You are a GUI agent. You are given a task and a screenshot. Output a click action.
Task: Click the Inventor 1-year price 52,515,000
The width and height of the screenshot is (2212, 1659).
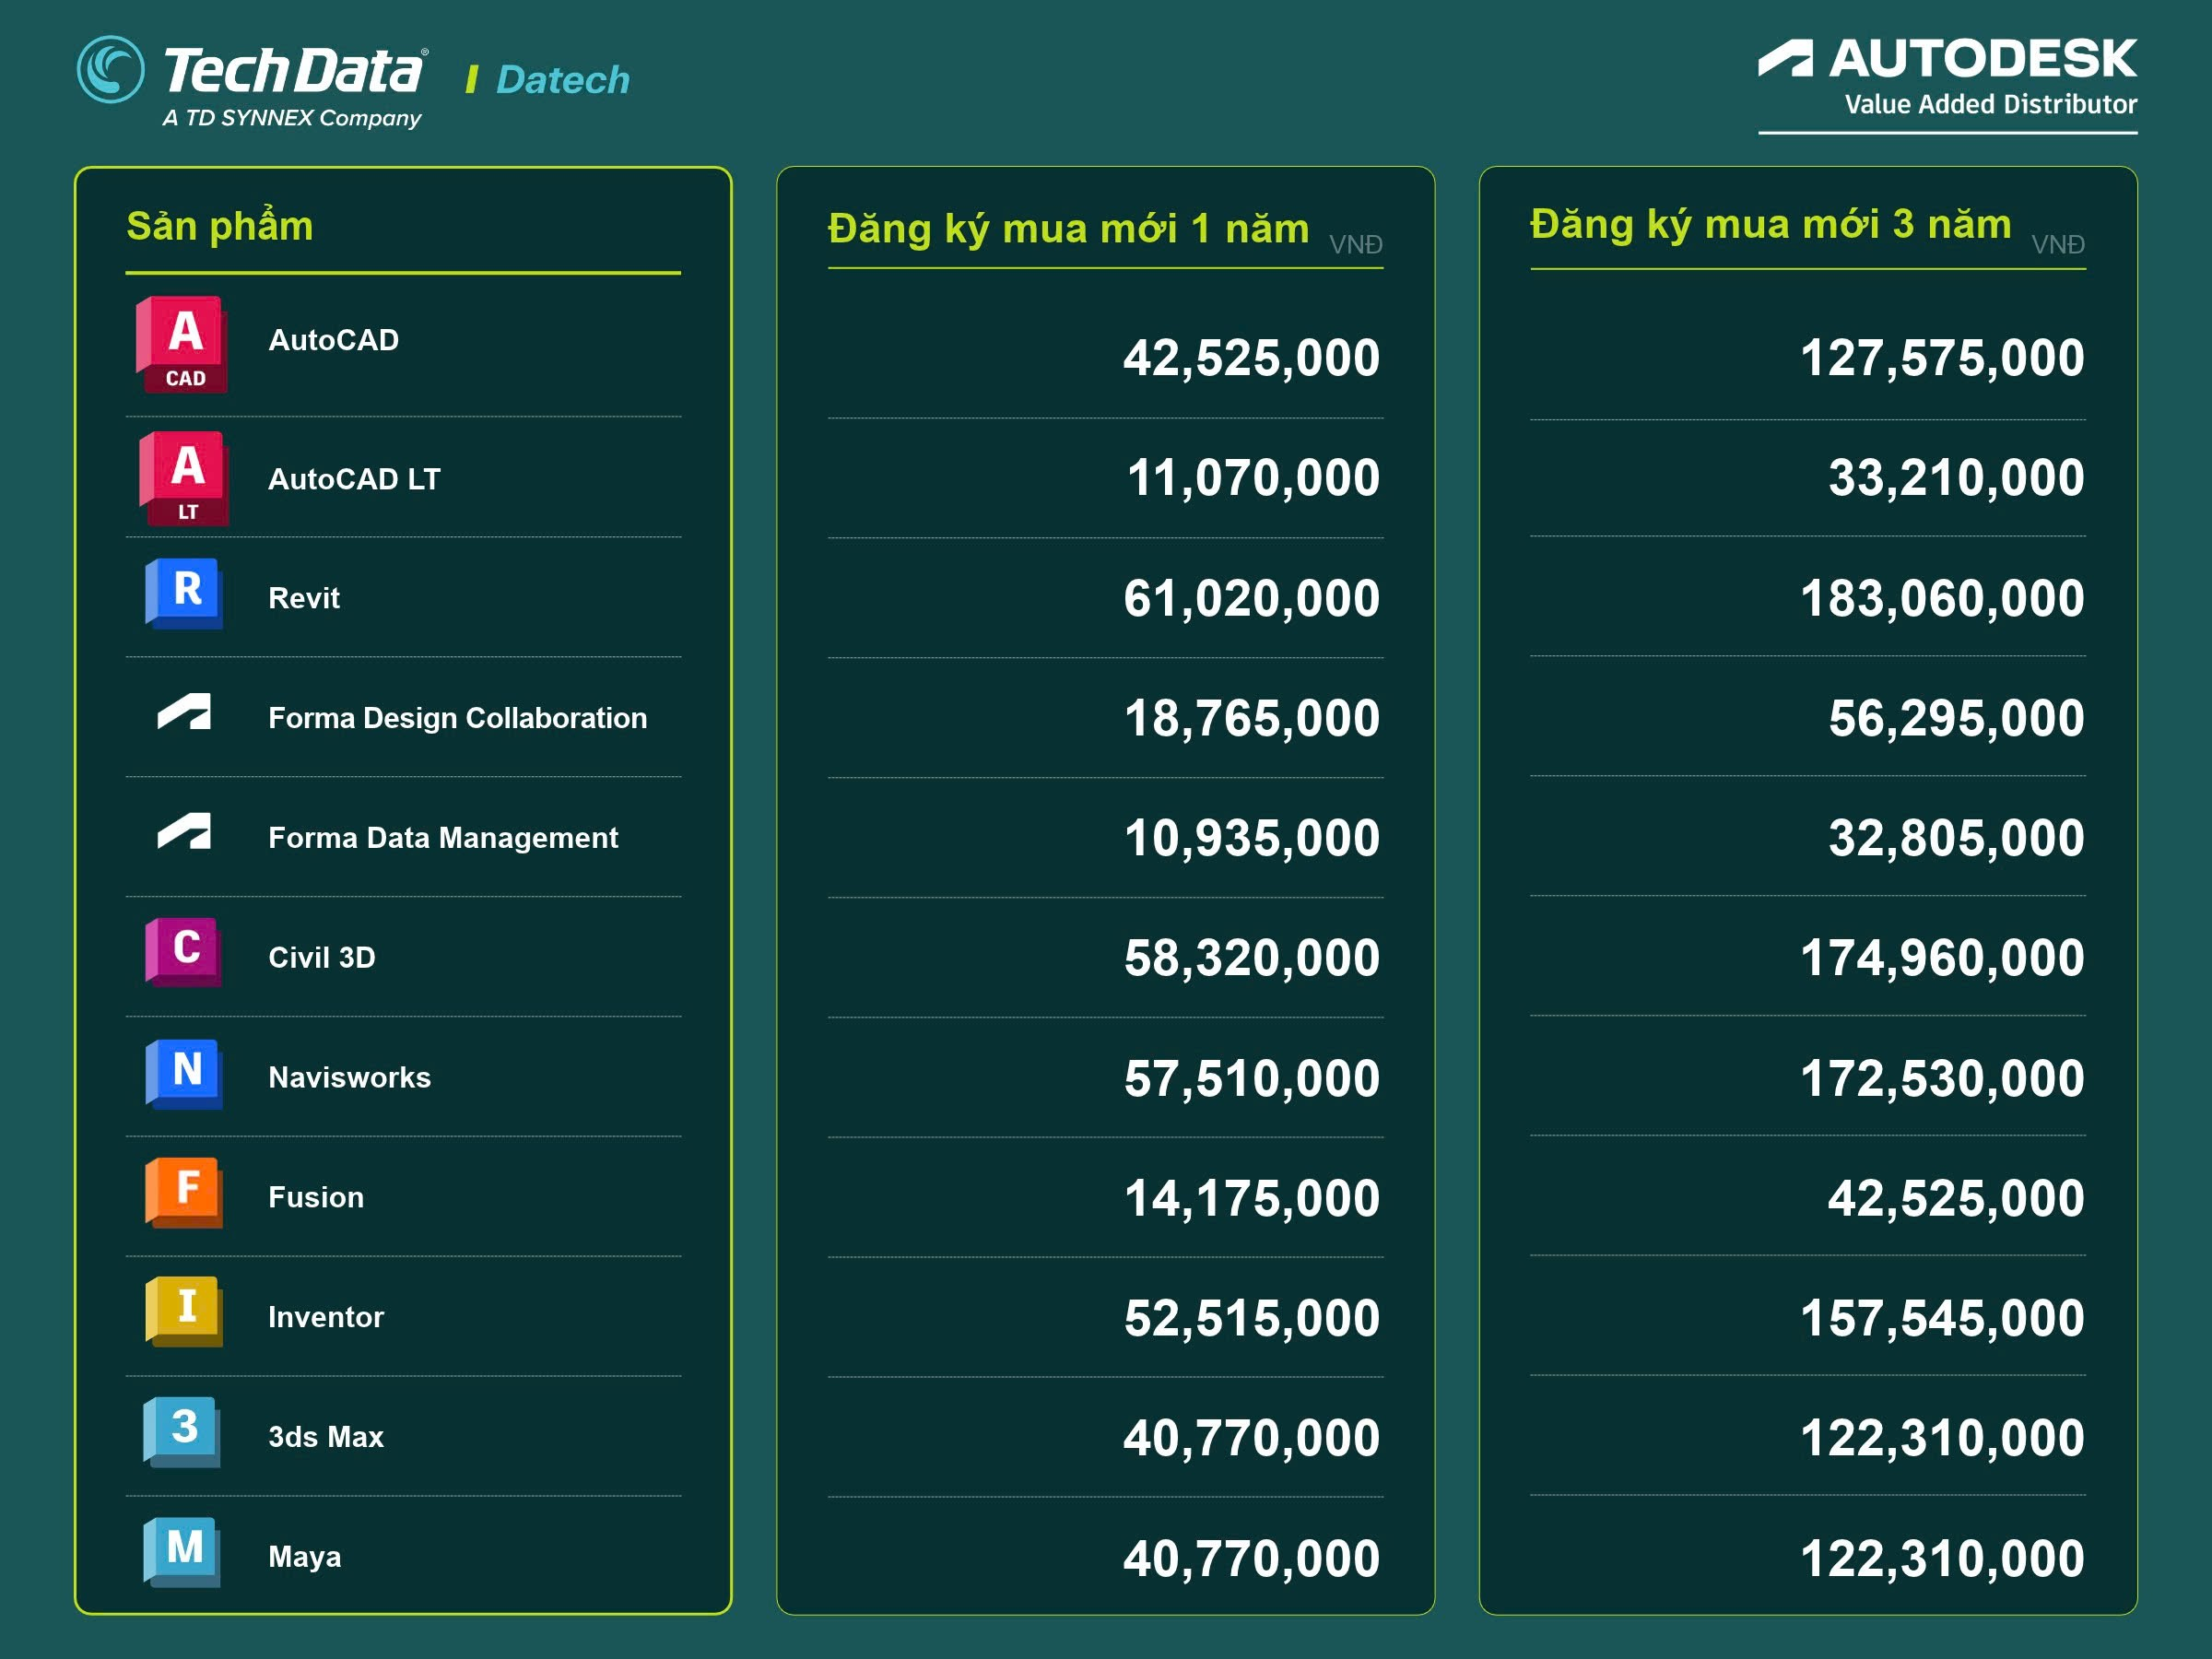[x=1252, y=1318]
